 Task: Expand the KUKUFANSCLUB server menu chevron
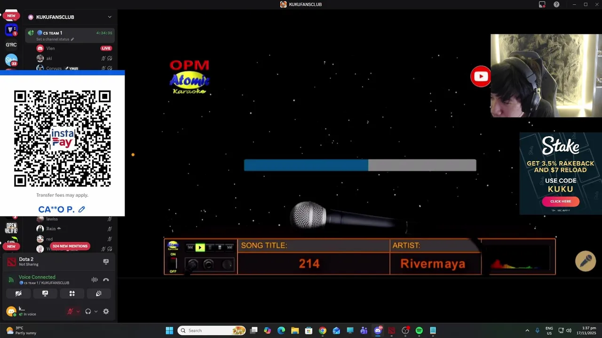click(110, 17)
